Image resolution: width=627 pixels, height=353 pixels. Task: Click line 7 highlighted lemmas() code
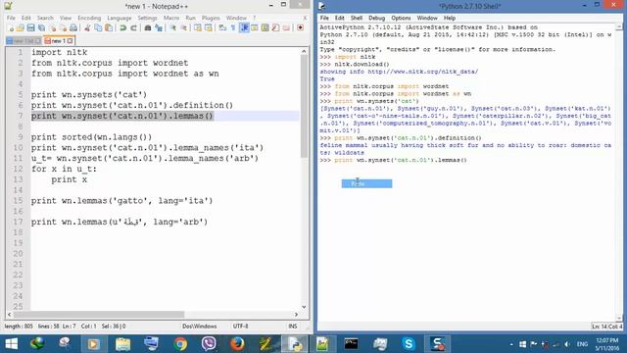coord(122,116)
